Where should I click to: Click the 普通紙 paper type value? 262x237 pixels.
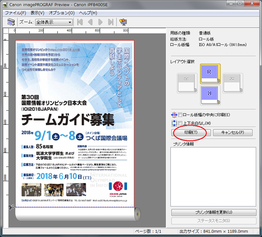point(205,33)
